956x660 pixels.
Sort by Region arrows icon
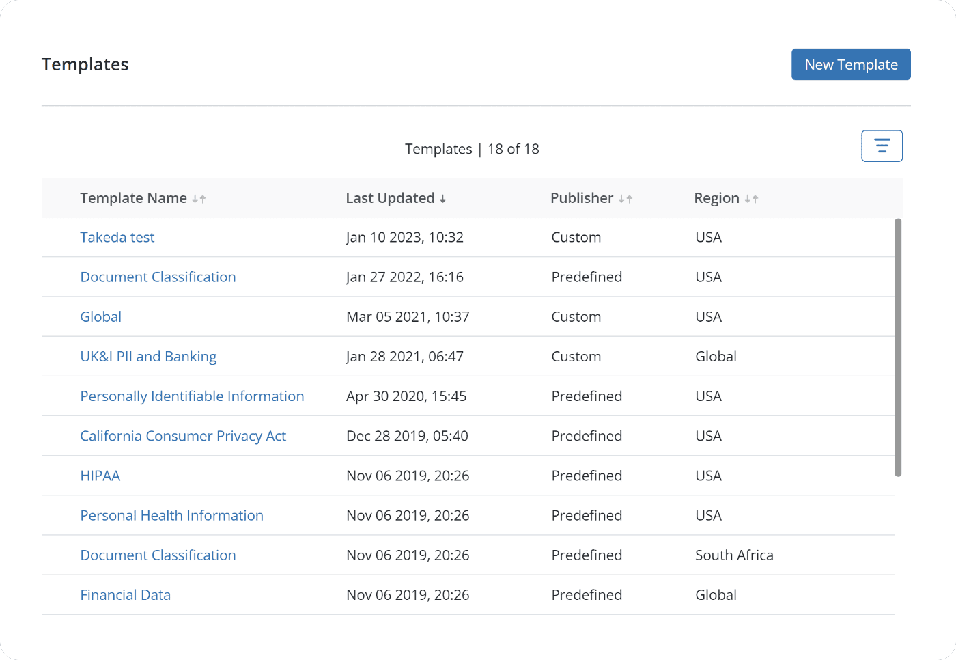pos(751,199)
